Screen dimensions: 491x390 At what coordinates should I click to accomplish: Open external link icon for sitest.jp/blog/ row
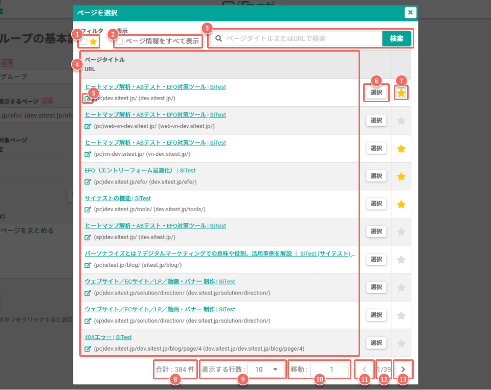point(87,265)
